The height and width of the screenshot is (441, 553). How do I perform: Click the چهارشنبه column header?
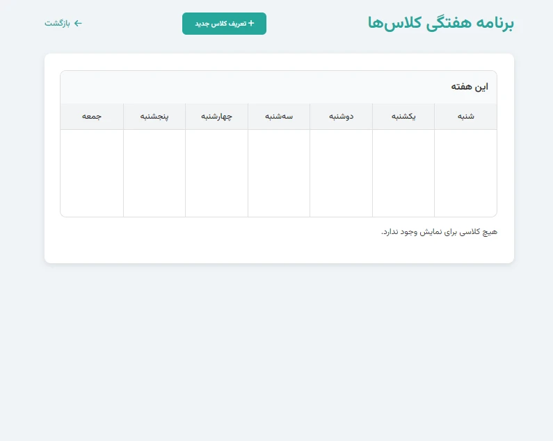pyautogui.click(x=216, y=117)
